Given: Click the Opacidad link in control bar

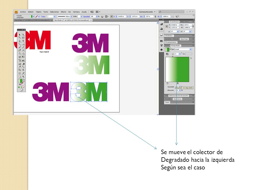Looking at the screenshot, I should (x=86, y=16).
